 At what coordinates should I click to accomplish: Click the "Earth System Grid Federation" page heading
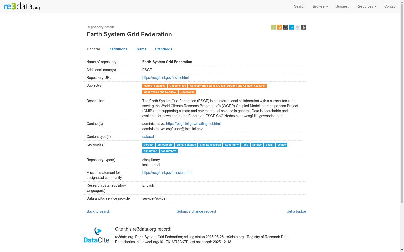click(x=129, y=34)
